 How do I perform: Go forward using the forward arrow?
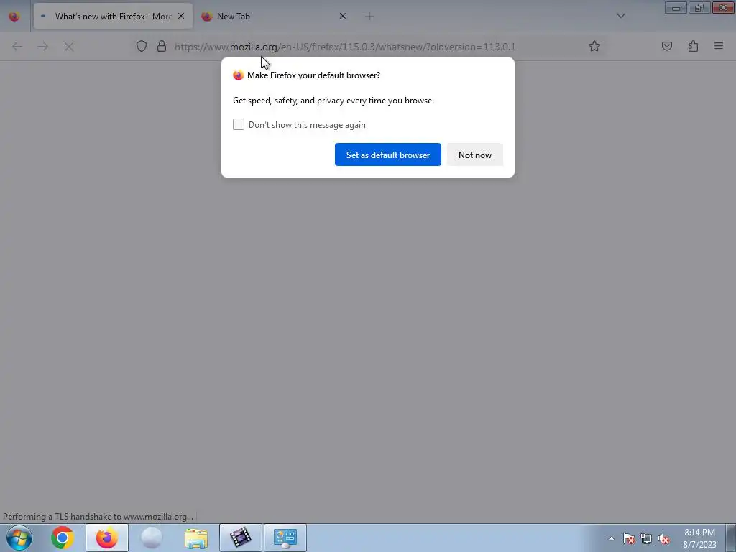click(x=43, y=47)
